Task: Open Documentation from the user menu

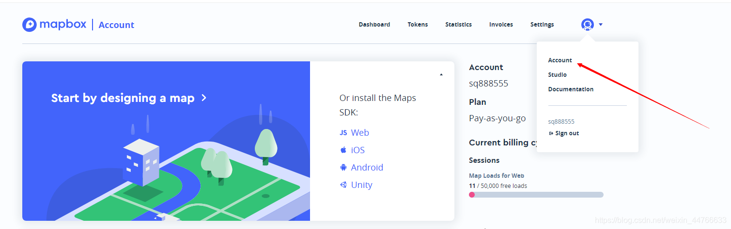Action: click(x=571, y=89)
